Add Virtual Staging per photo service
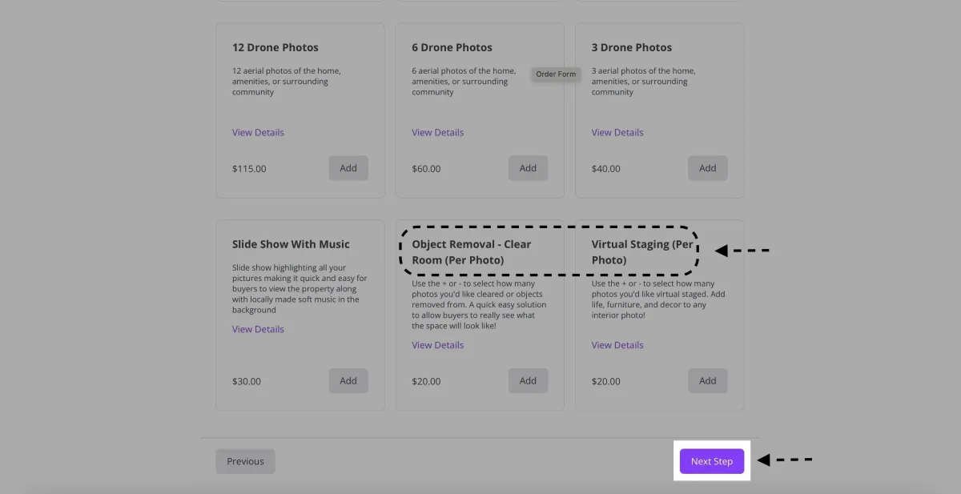Screen dimensions: 961x494 (x=707, y=381)
